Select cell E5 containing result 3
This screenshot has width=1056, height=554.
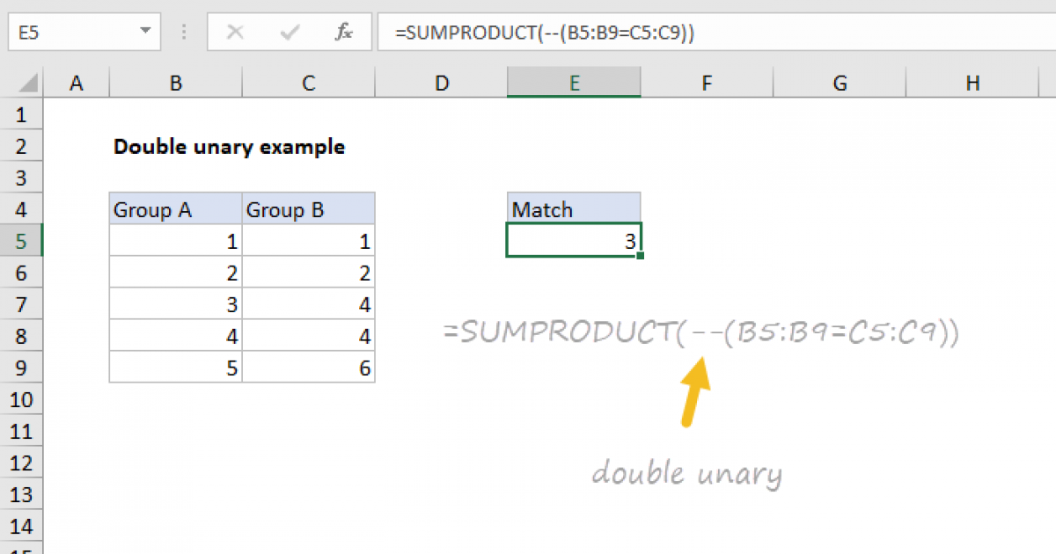click(574, 241)
